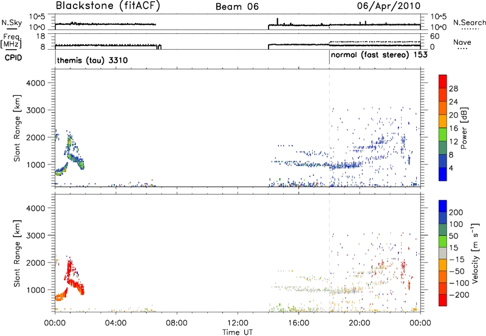The height and width of the screenshot is (336, 486).
Task: Click "16" on the Power colorbar scale
Action: pos(453,129)
